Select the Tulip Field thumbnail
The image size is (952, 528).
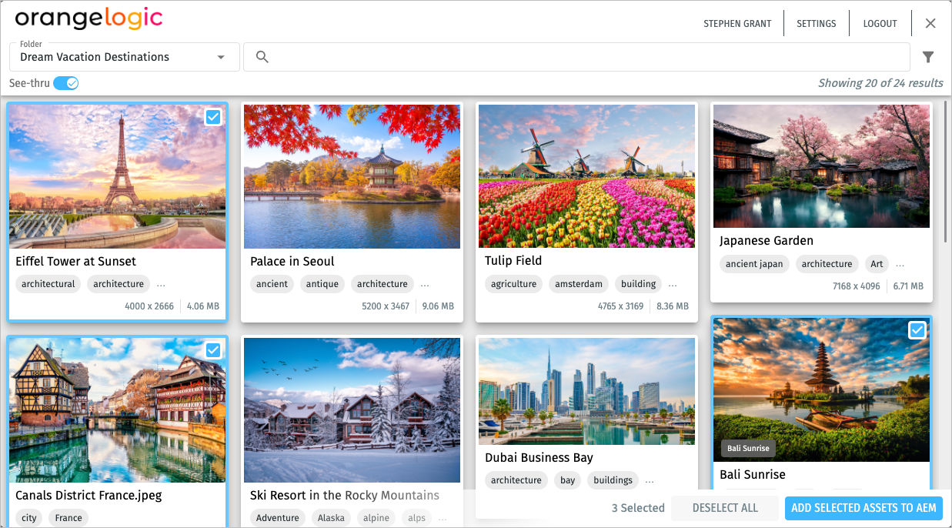coord(586,176)
